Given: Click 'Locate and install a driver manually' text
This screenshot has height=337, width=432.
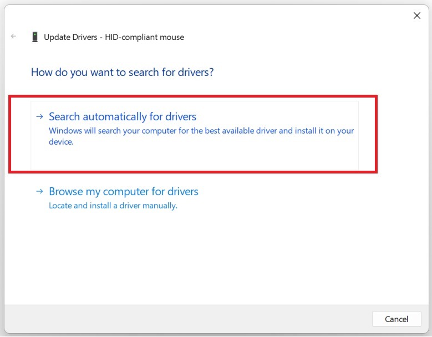Looking at the screenshot, I should pos(113,206).
